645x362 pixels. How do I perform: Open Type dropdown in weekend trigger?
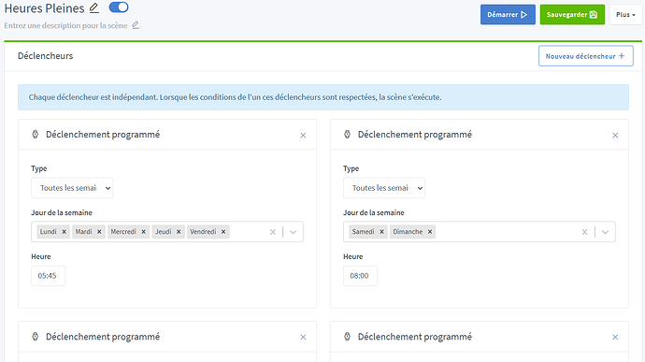(x=384, y=188)
